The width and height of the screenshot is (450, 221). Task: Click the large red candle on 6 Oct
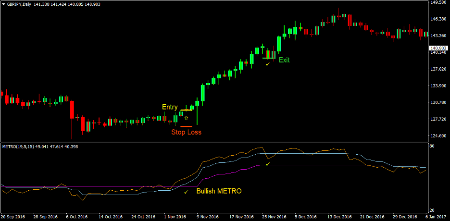(72, 110)
